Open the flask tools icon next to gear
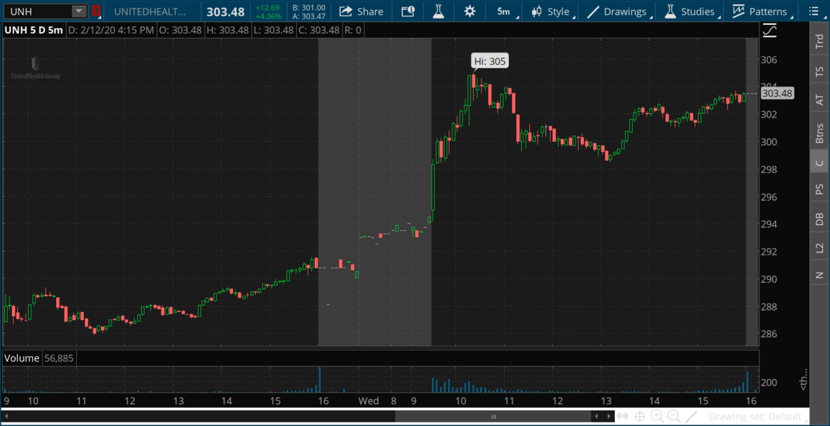 pyautogui.click(x=438, y=12)
